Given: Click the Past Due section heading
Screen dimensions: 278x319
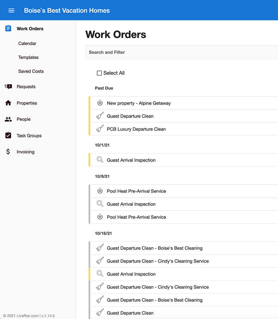Looking at the screenshot, I should point(104,88).
